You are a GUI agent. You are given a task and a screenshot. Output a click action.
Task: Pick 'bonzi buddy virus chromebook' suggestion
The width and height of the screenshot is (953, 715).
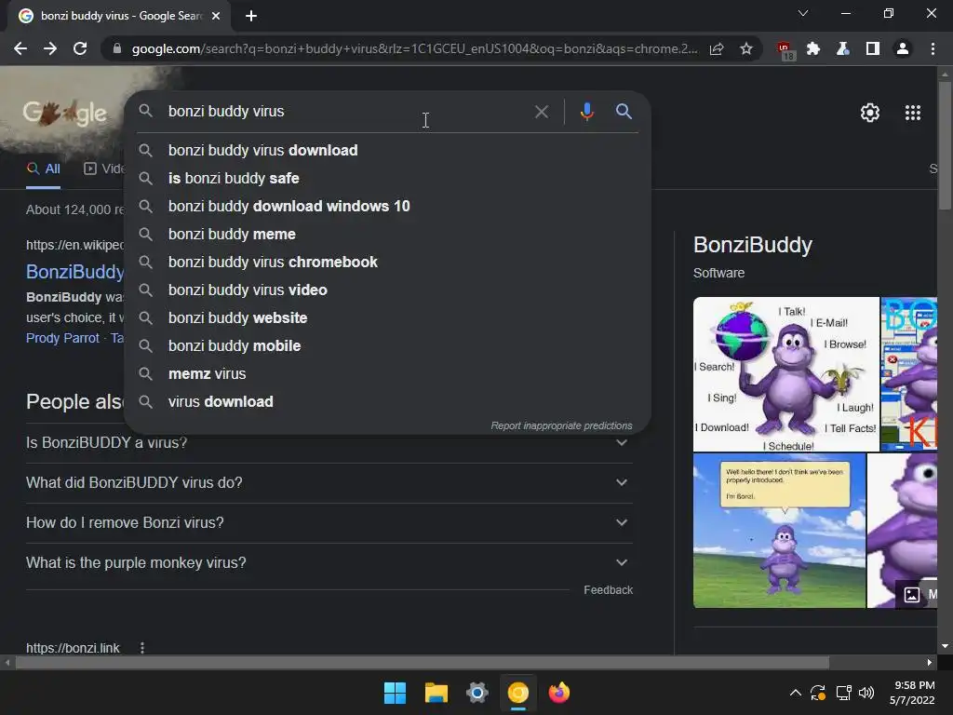click(x=387, y=262)
